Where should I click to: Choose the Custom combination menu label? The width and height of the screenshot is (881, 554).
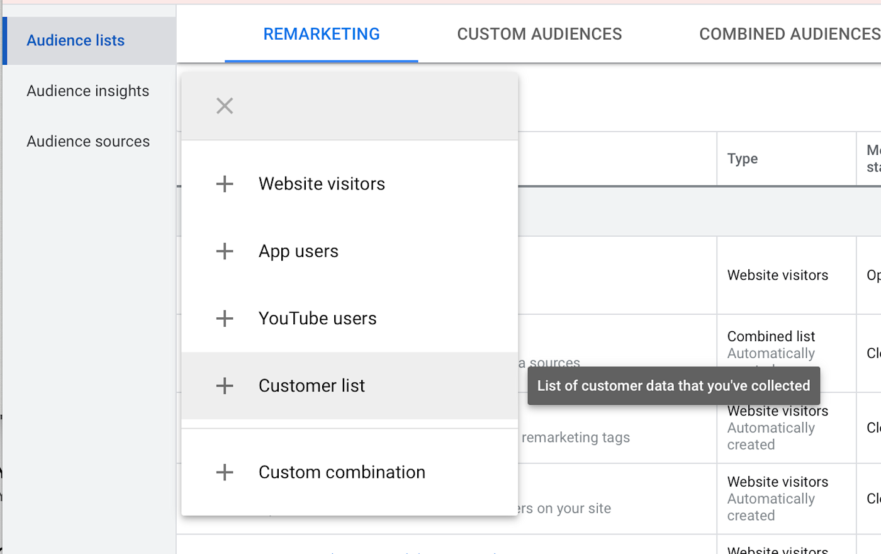tap(342, 472)
